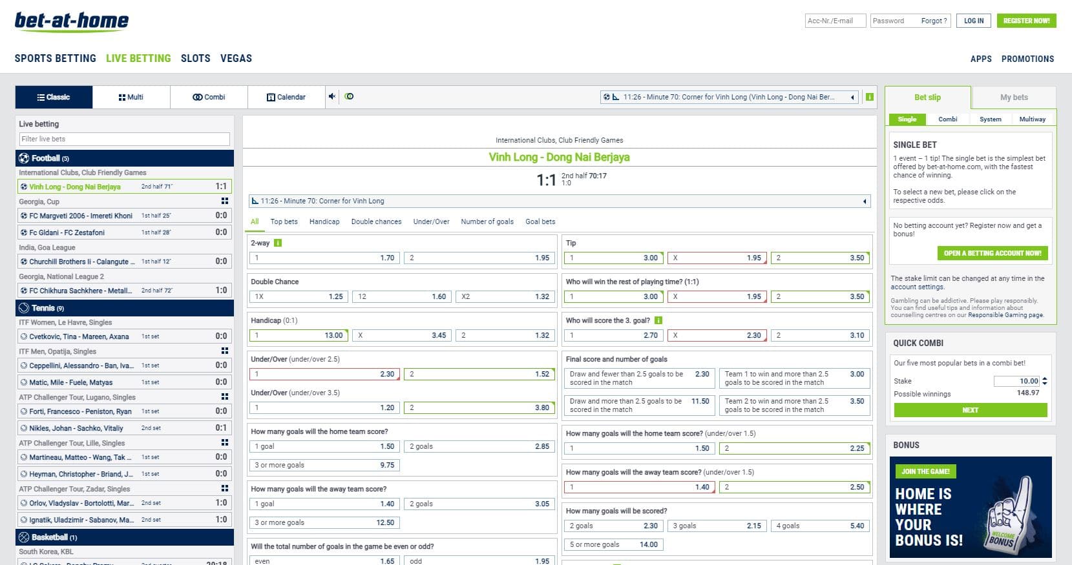
Task: Filter markets by Goal bets
Action: coord(540,221)
